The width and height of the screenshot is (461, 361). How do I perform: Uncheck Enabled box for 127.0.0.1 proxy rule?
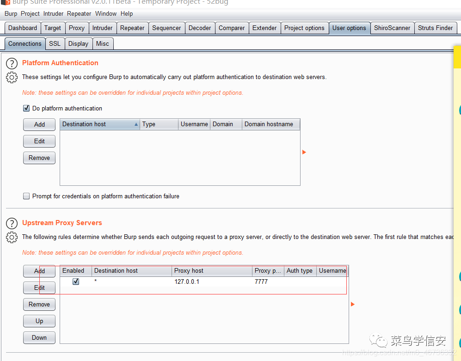pos(76,281)
